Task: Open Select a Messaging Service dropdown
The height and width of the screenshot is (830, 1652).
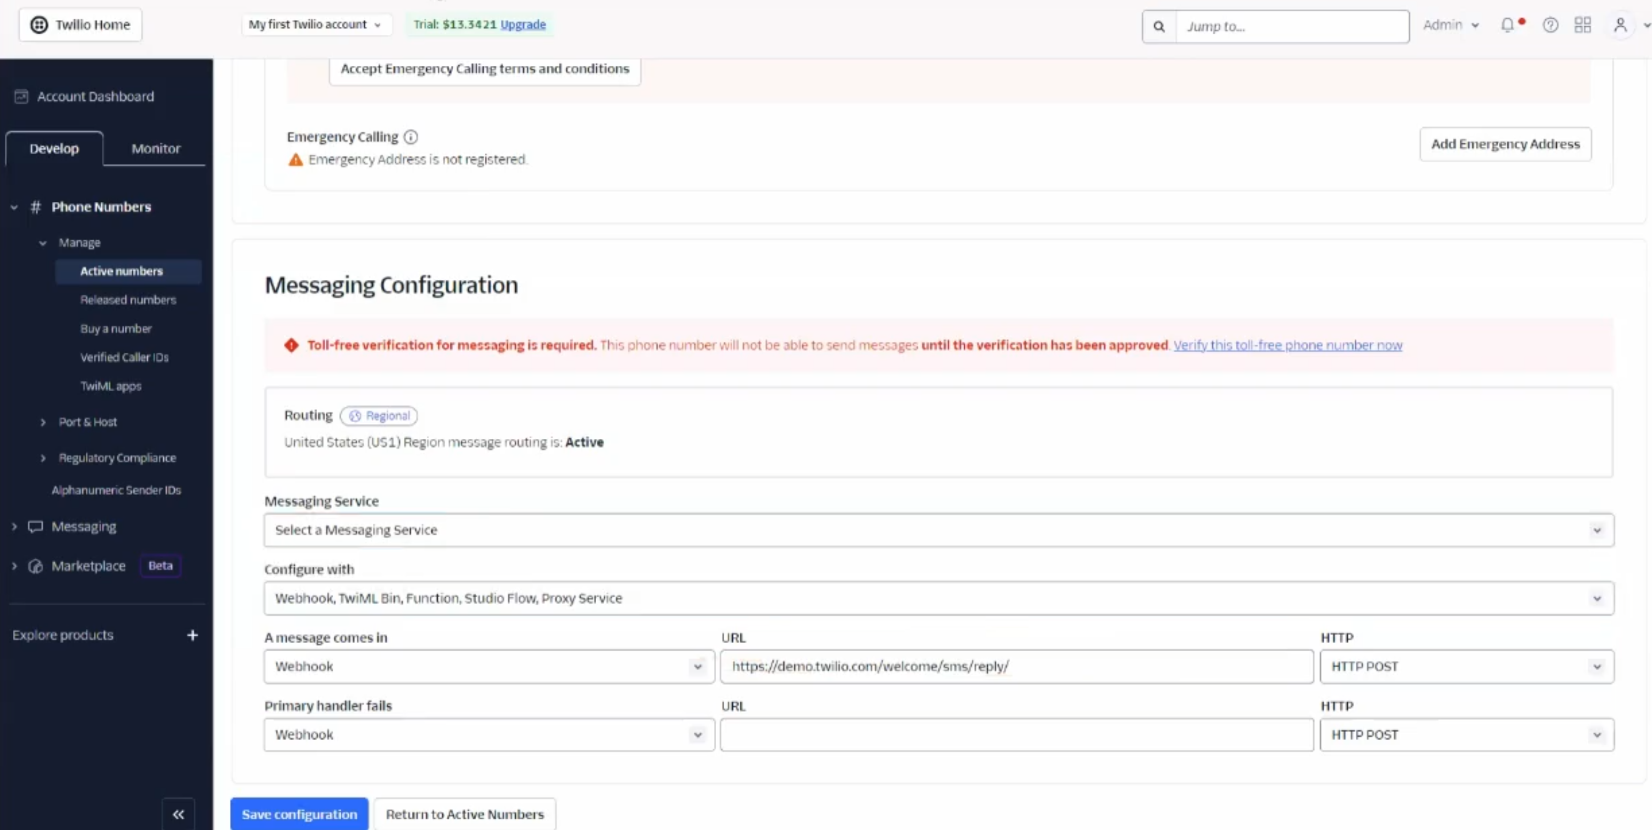Action: point(939,530)
